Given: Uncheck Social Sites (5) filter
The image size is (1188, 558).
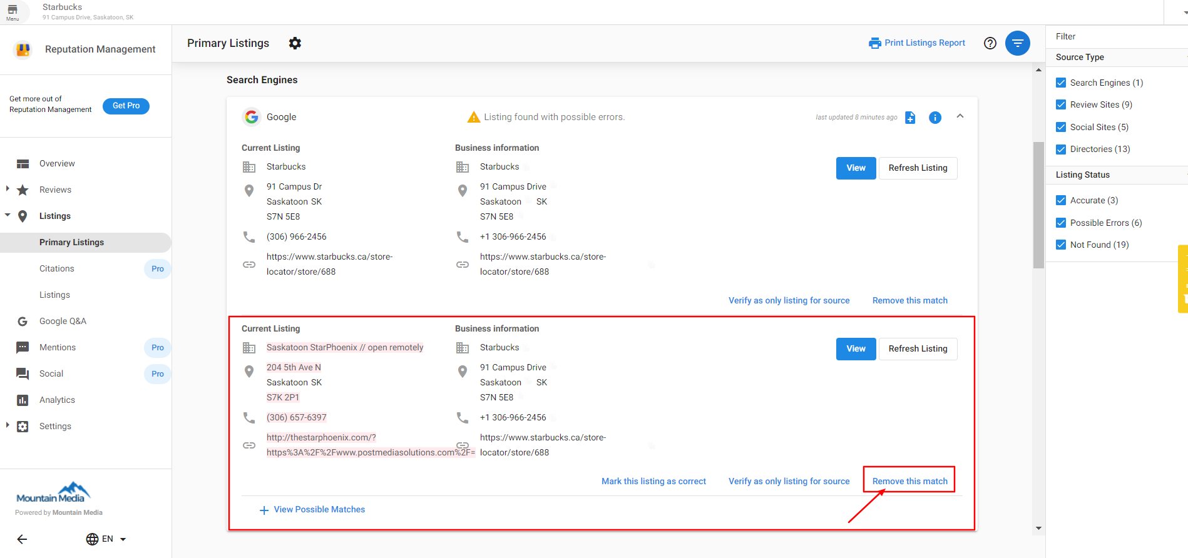Looking at the screenshot, I should [x=1061, y=127].
